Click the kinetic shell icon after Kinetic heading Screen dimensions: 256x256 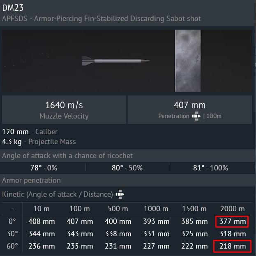point(120,194)
